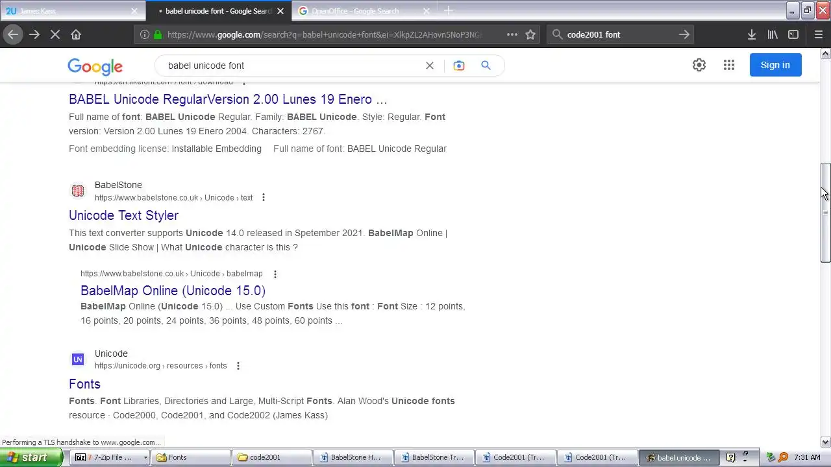This screenshot has height=467, width=831.
Task: Click the scrollbar down arrow
Action: [825, 442]
